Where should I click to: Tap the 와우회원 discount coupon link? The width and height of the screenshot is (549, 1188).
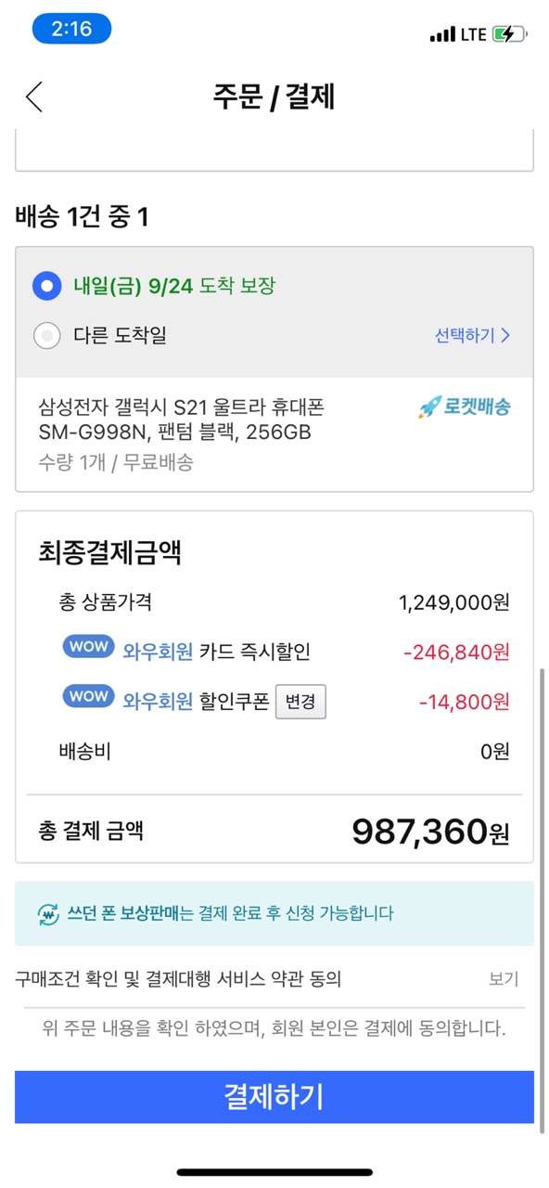[x=158, y=702]
